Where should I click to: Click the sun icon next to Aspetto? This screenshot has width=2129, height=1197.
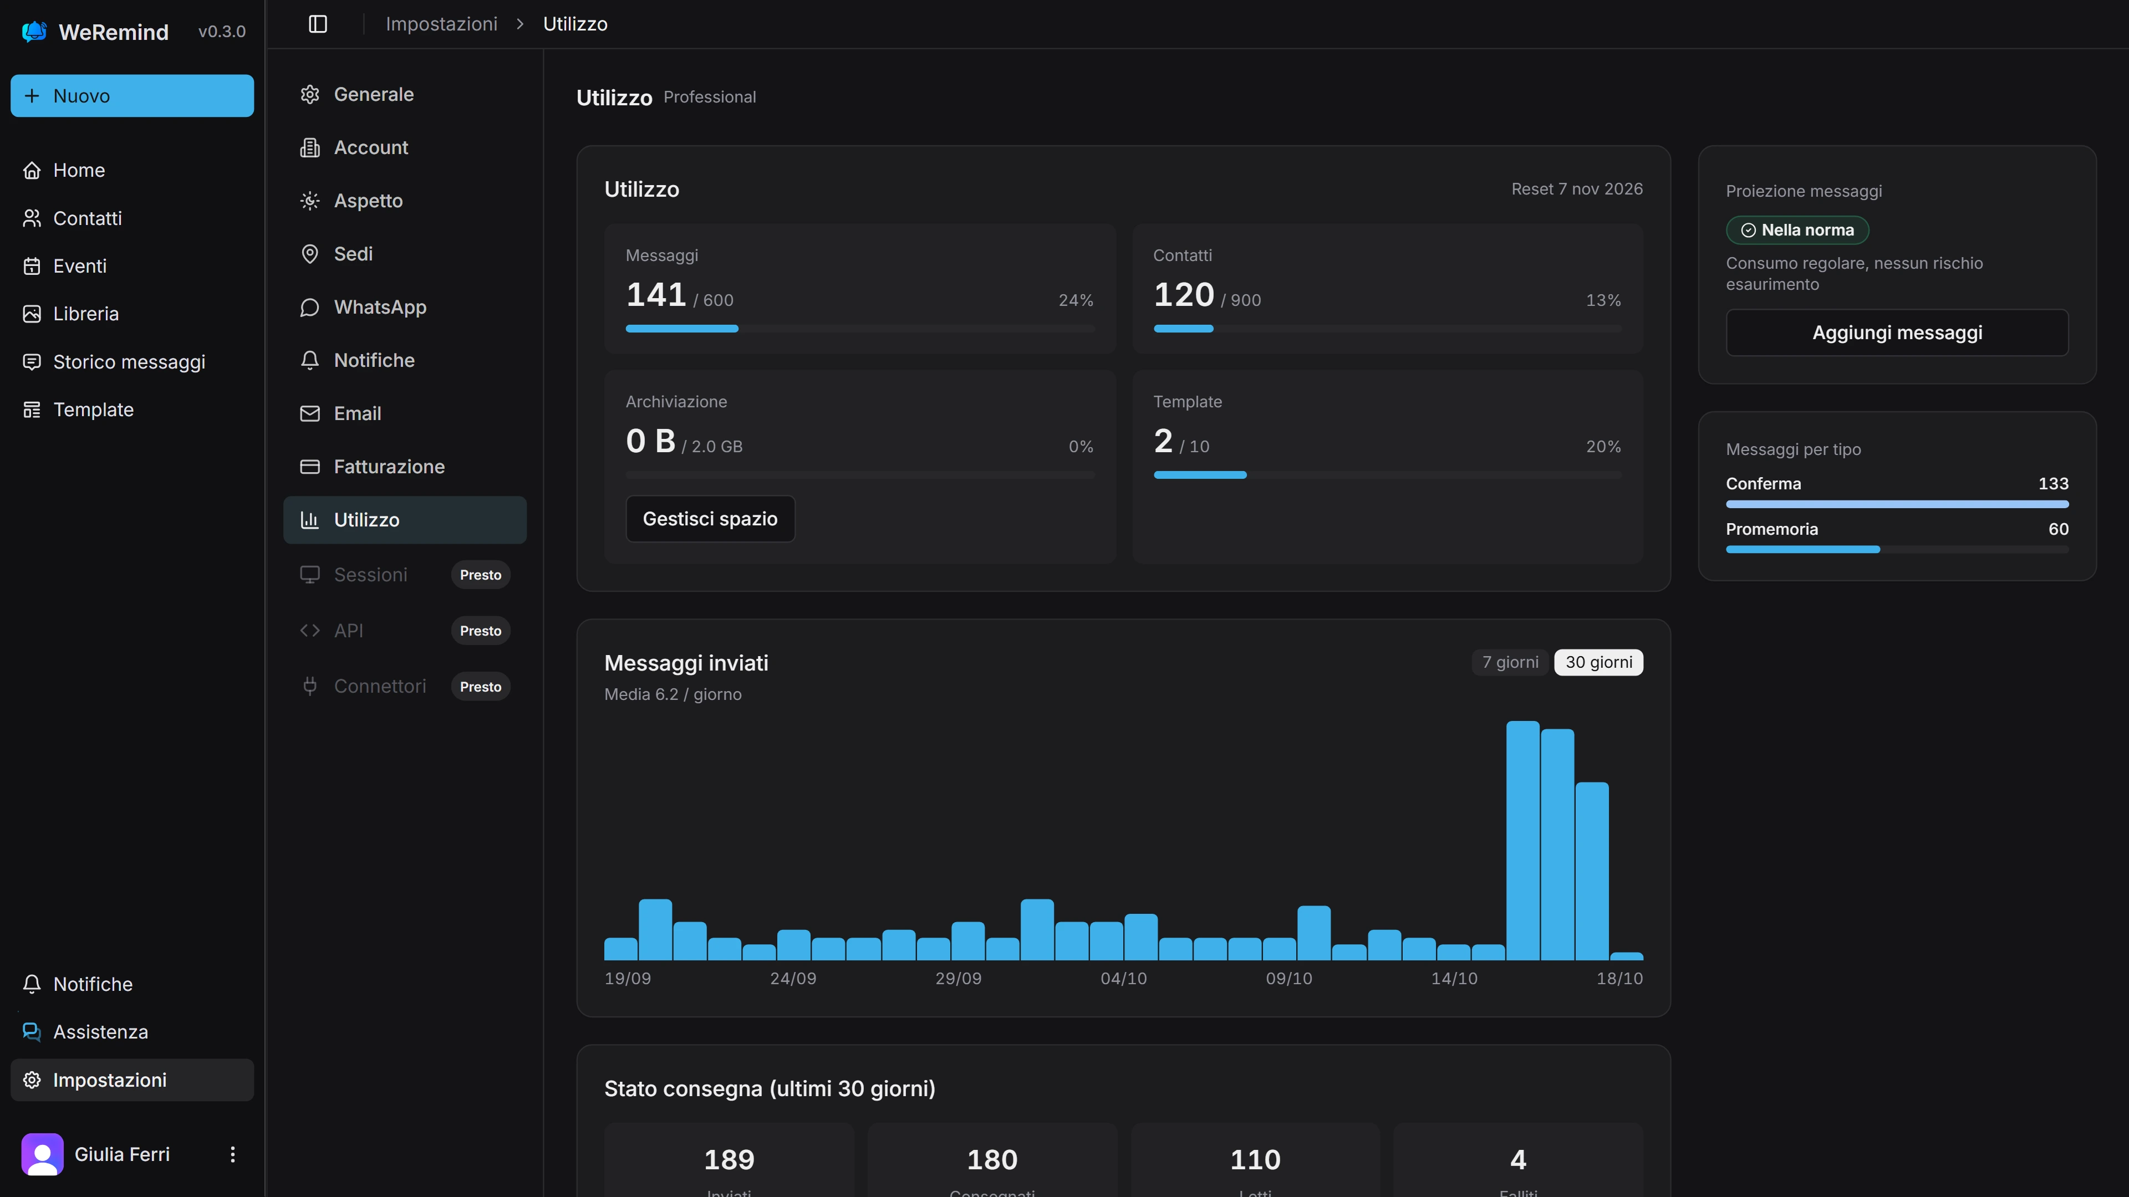pyautogui.click(x=310, y=201)
